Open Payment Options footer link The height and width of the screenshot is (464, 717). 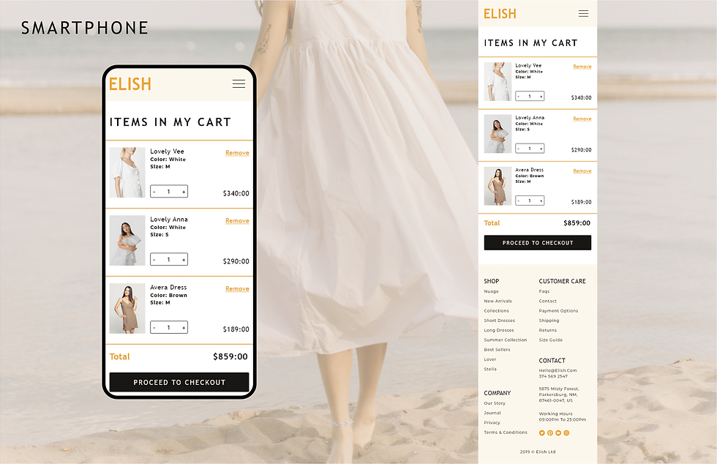point(558,311)
